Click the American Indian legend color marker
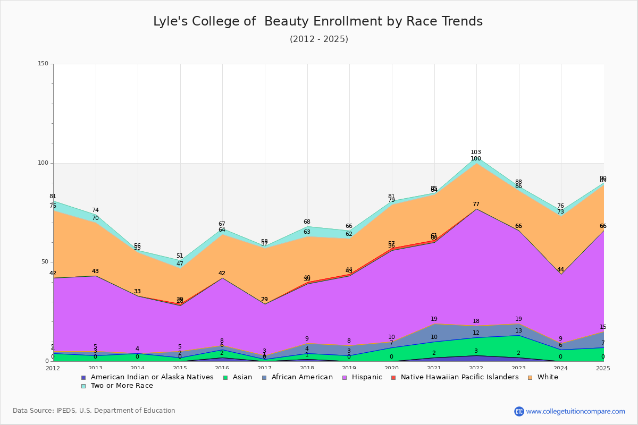638x425 pixels. click(83, 377)
